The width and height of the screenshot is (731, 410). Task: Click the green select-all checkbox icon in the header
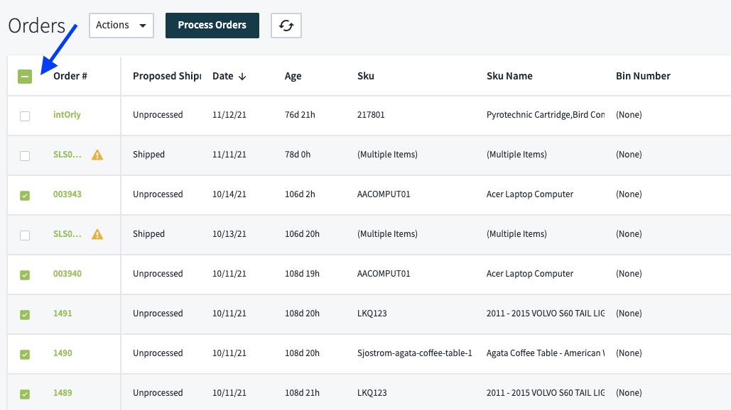(x=24, y=75)
